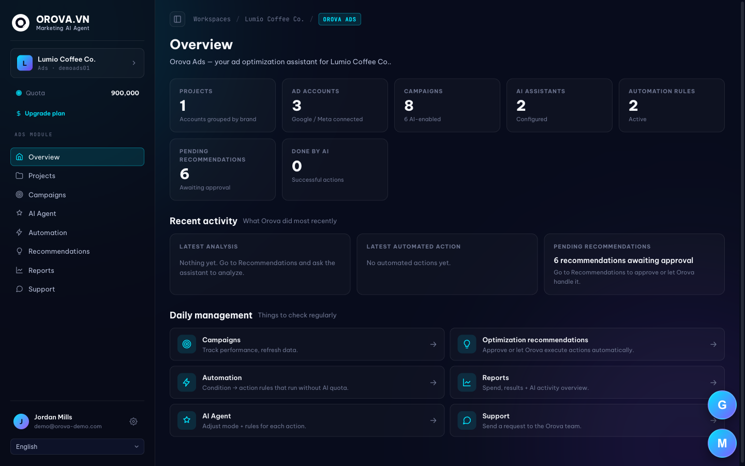Click the Automation card arrow icon
The width and height of the screenshot is (745, 466).
click(x=434, y=383)
